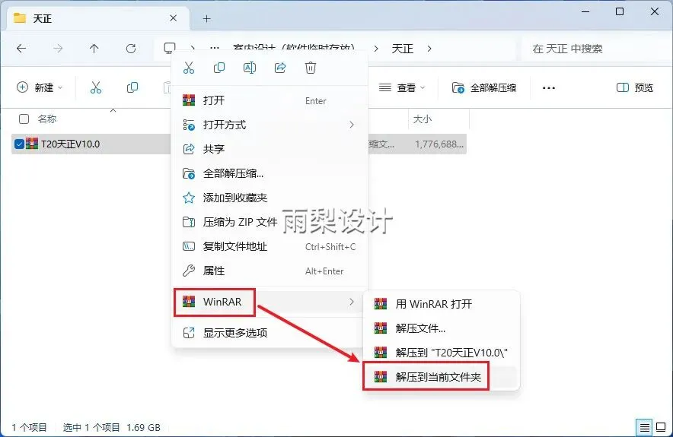Screen dimensions: 673x437
Task: Choose 打开 from the context menu
Action: (270, 100)
